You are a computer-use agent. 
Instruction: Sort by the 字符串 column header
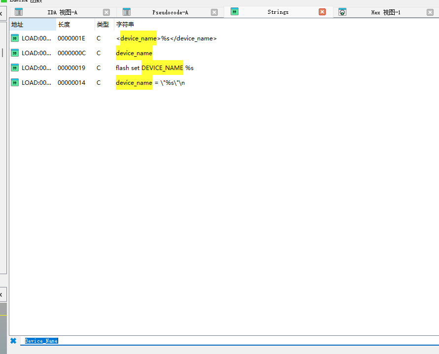tap(125, 24)
